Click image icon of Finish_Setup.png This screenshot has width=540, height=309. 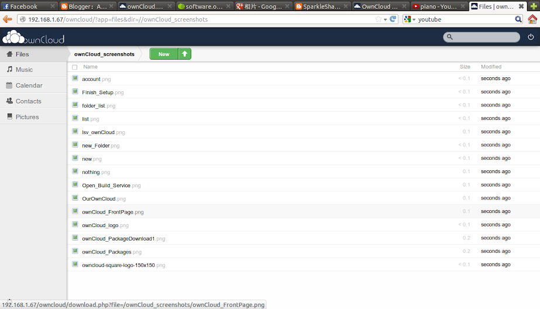[x=75, y=92]
